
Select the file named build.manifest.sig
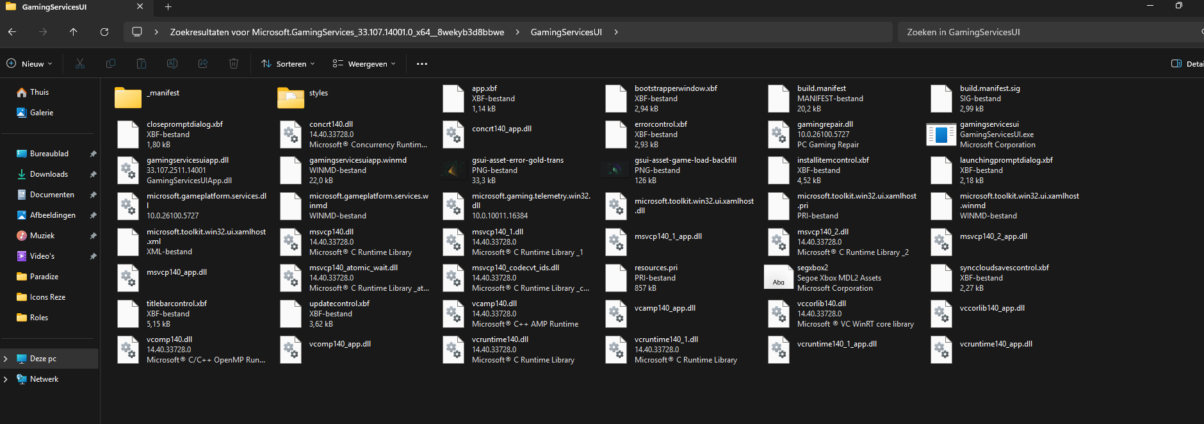coord(989,88)
